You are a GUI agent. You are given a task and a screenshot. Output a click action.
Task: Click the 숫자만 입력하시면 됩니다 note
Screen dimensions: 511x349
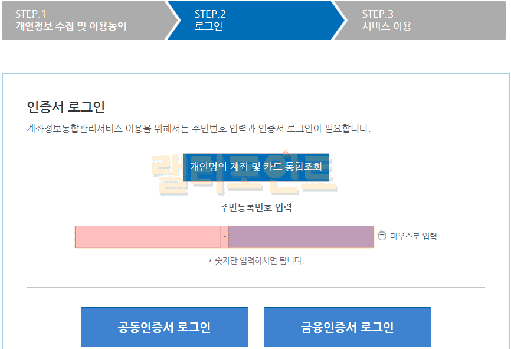point(258,260)
